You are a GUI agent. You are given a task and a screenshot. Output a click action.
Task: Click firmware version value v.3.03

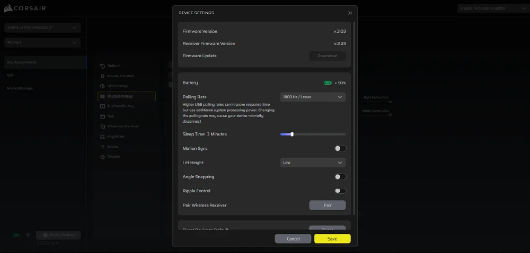click(339, 31)
